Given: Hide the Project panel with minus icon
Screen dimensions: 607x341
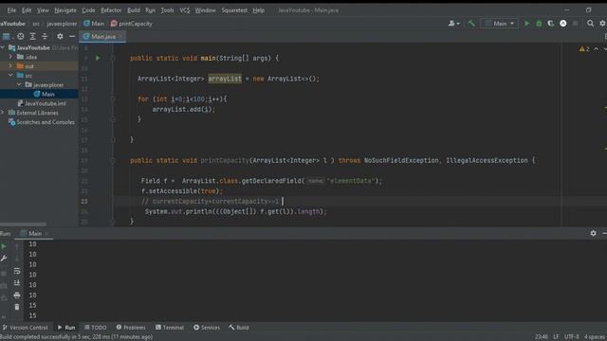Looking at the screenshot, I should coord(72,36).
